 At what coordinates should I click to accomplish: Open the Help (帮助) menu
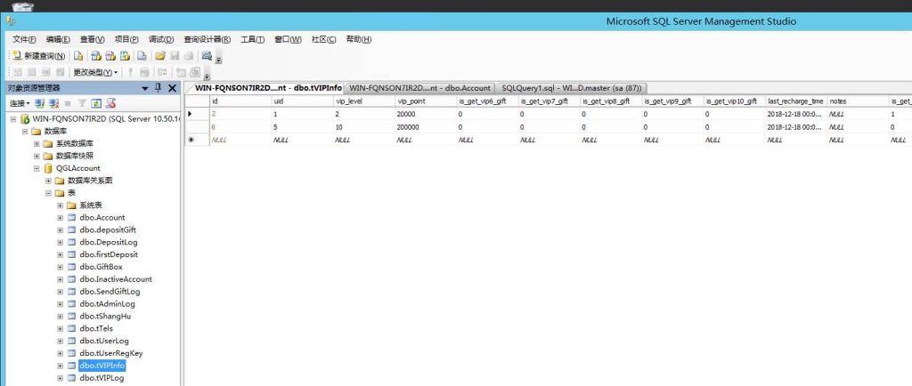[x=358, y=39]
